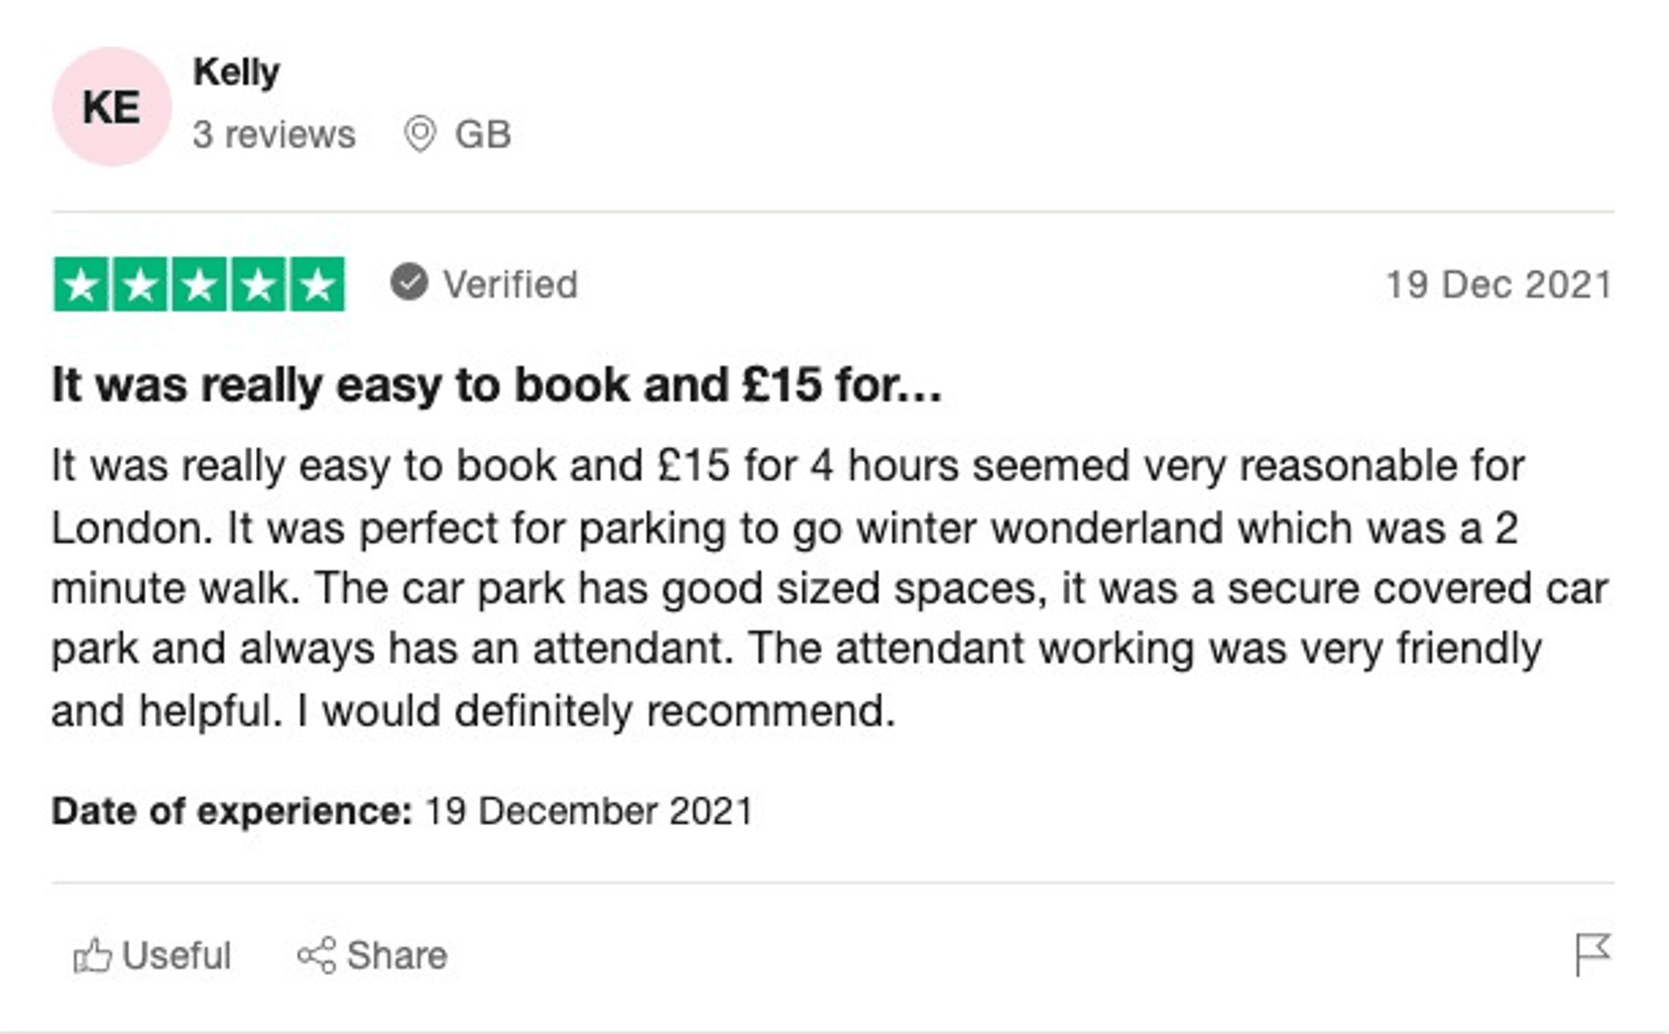The height and width of the screenshot is (1034, 1669).
Task: Click the review date 19 Dec 2021
Action: click(x=1498, y=285)
